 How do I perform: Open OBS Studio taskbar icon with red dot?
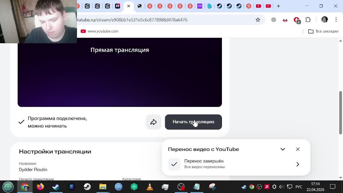181,187
